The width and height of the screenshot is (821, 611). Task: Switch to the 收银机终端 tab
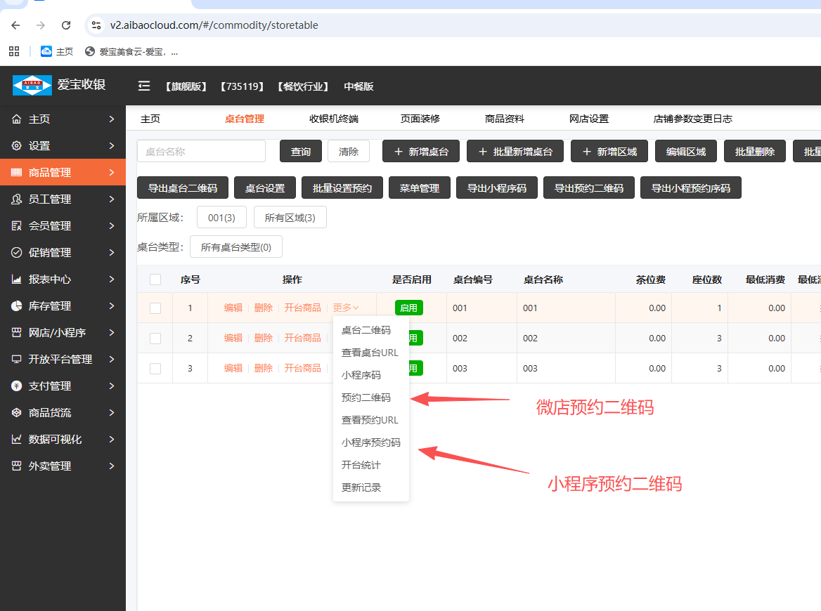tap(334, 119)
